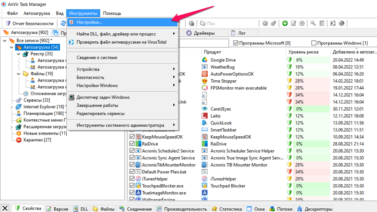Click the iTunesHelper music icon in Product column

click(205, 179)
